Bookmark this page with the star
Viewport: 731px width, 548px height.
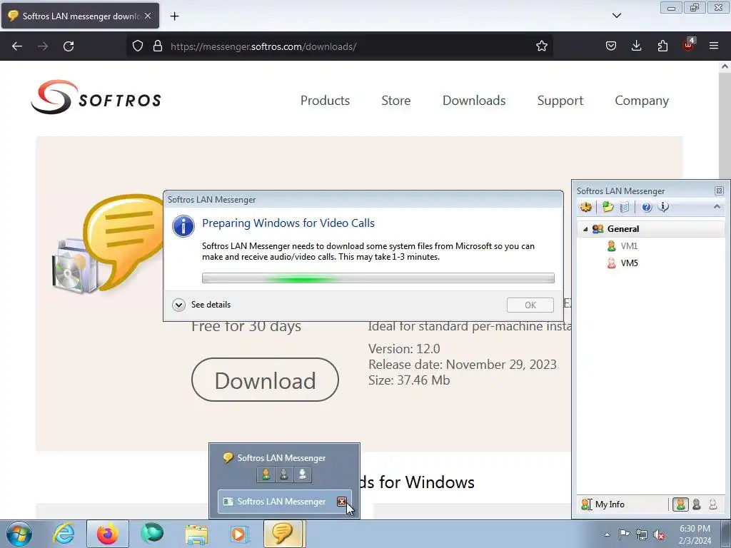click(x=541, y=46)
